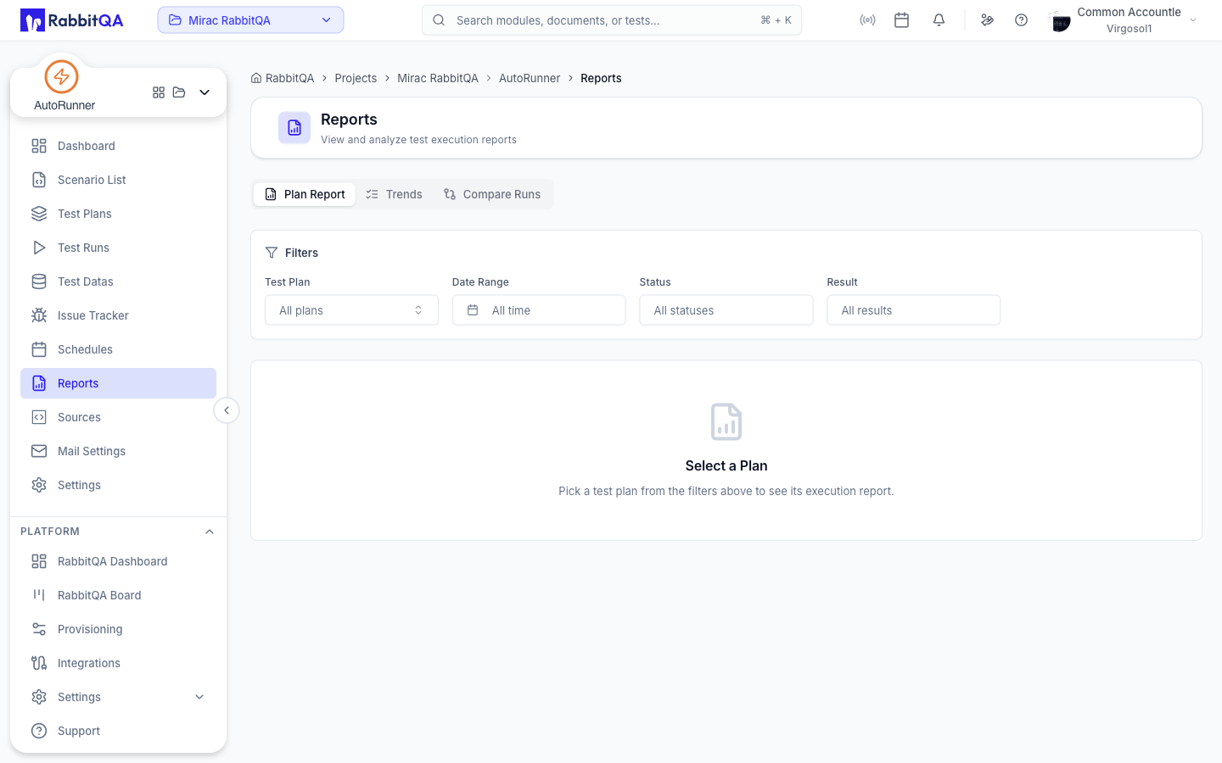This screenshot has height=763, width=1222.
Task: Collapse the sidebar with arrow button
Action: (x=227, y=410)
